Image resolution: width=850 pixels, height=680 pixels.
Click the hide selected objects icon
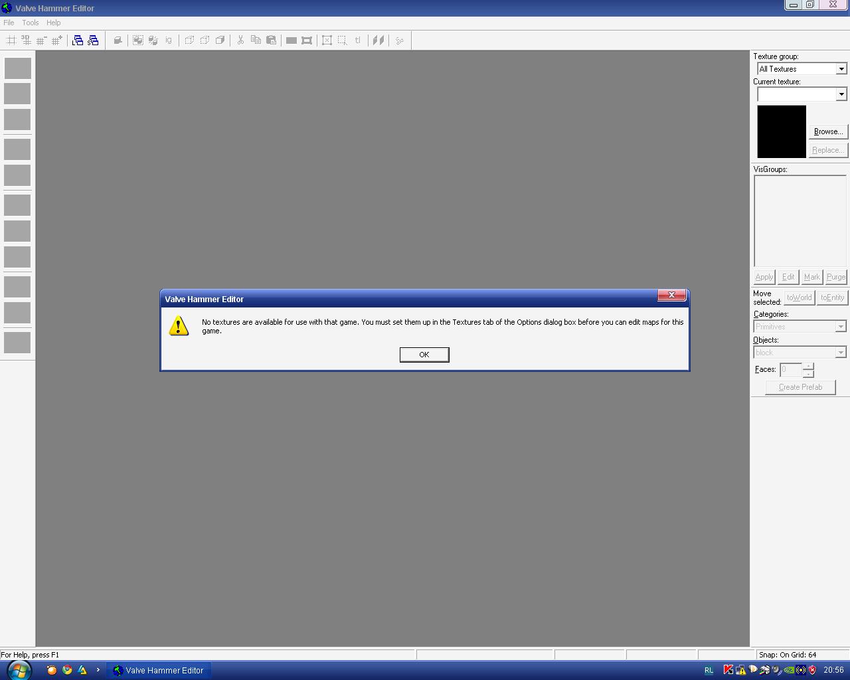pyautogui.click(x=189, y=41)
